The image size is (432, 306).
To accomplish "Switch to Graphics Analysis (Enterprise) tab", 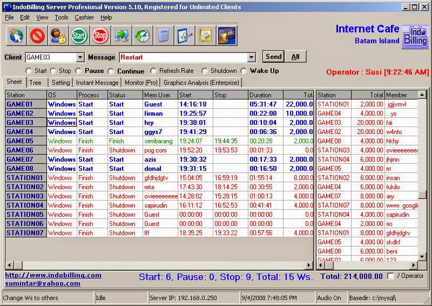I will 201,83.
